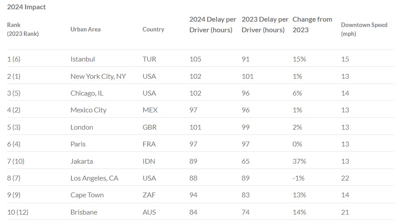Click Jakarta in the Urban Area column
Image resolution: width=404 pixels, height=223 pixels.
point(82,161)
